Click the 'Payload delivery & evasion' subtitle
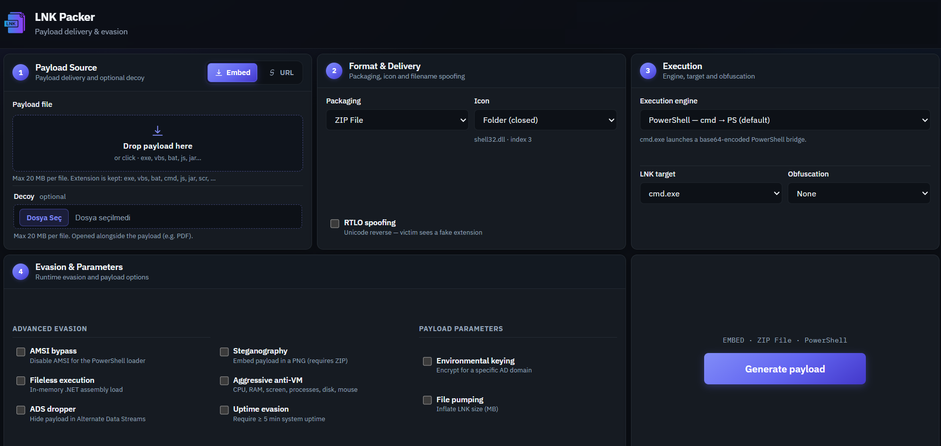Screen dimensions: 941x446 click(81, 32)
